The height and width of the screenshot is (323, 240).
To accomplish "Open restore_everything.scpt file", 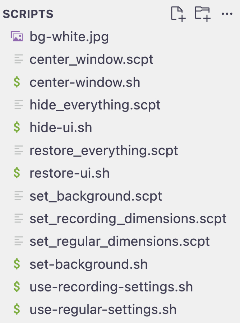I will [104, 150].
